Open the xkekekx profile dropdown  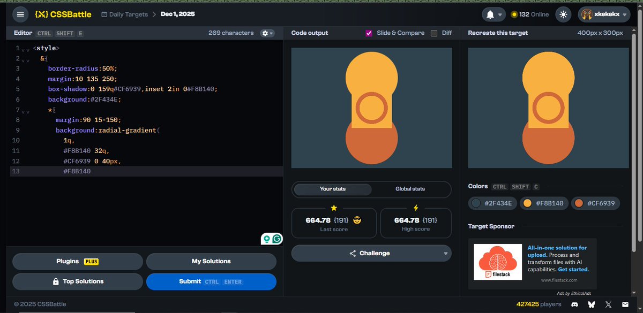605,14
